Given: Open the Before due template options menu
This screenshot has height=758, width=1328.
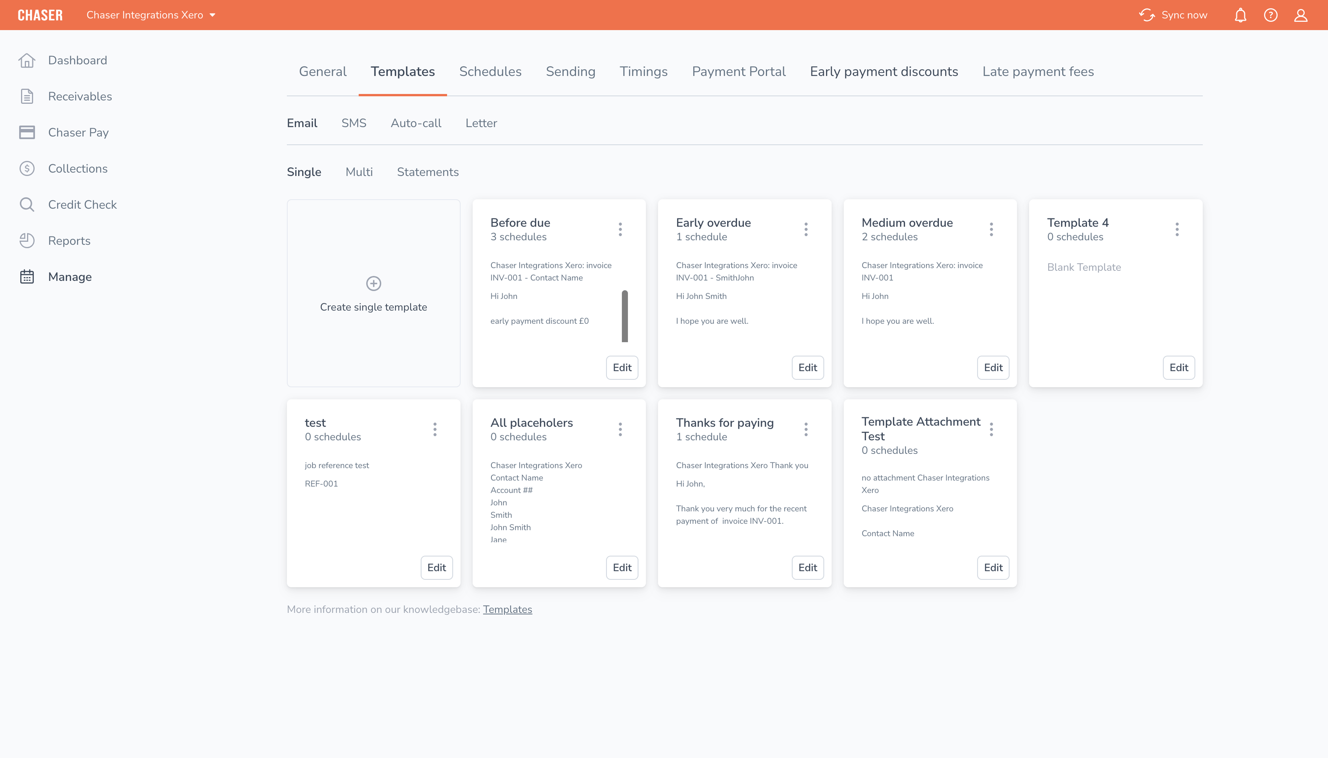Looking at the screenshot, I should coord(620,229).
